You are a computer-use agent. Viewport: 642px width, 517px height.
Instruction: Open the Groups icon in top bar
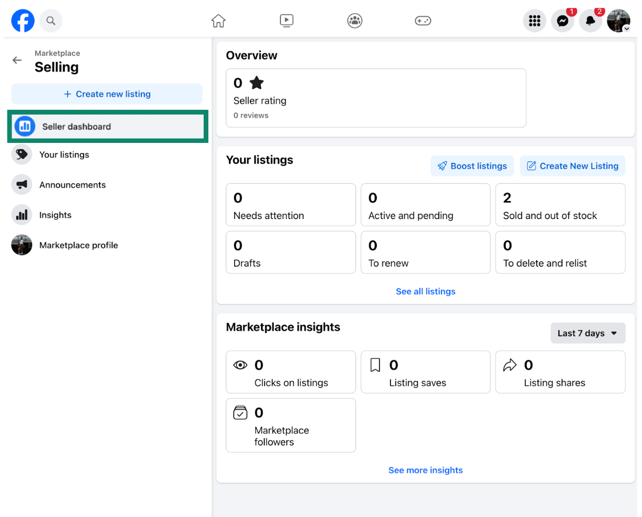[355, 21]
